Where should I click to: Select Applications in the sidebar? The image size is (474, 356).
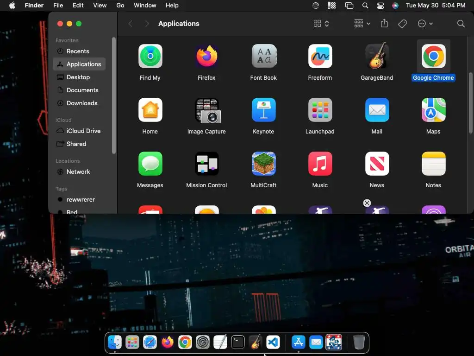coord(79,64)
